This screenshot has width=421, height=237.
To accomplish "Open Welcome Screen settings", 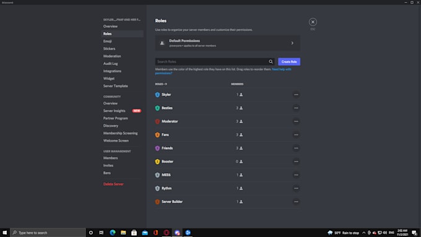I will [x=116, y=140].
